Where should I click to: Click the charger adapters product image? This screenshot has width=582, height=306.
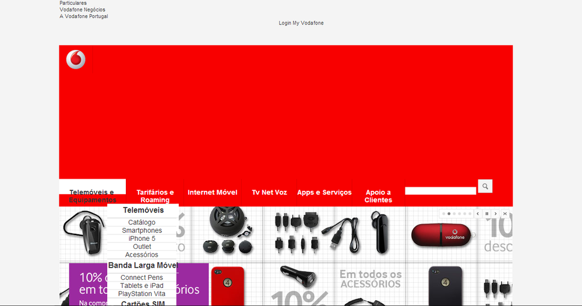coord(297,232)
